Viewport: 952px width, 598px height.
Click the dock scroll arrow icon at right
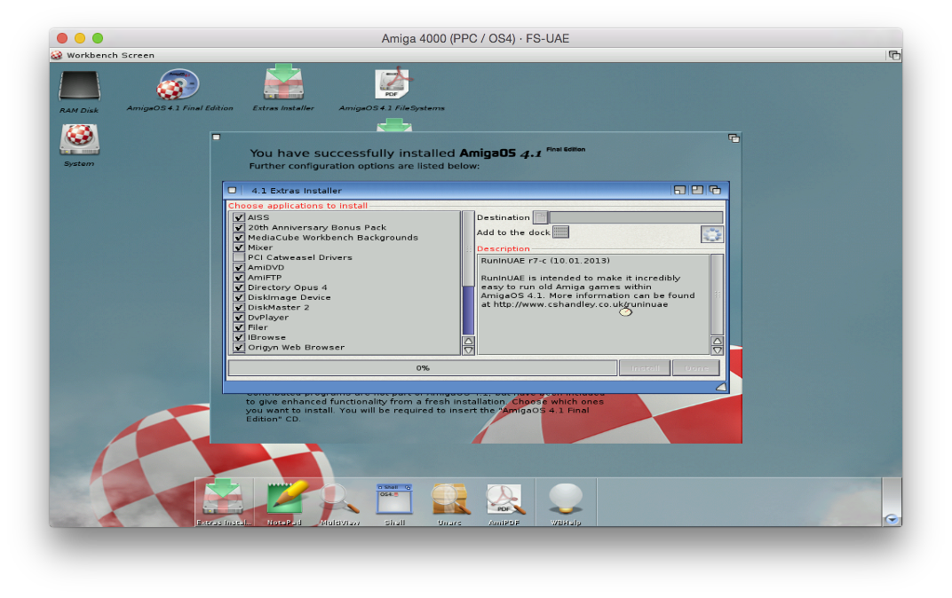(x=892, y=518)
